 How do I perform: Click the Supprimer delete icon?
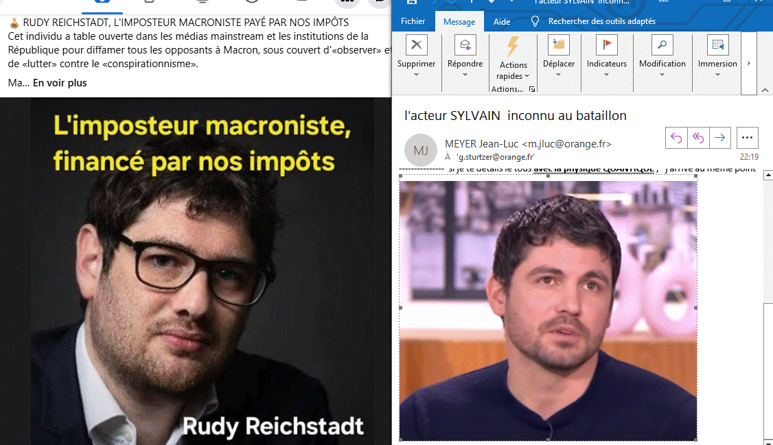[x=416, y=45]
